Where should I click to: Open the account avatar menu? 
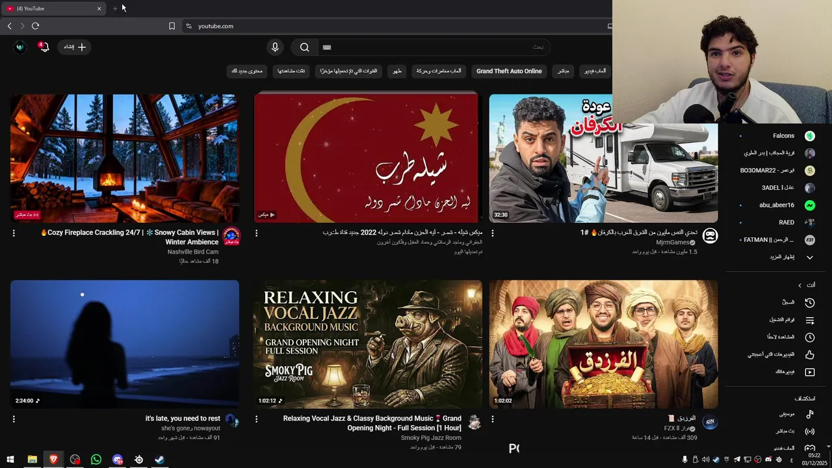[20, 47]
